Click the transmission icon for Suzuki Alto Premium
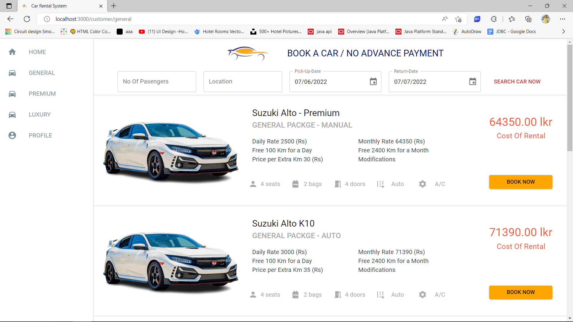The width and height of the screenshot is (573, 322). [381, 184]
